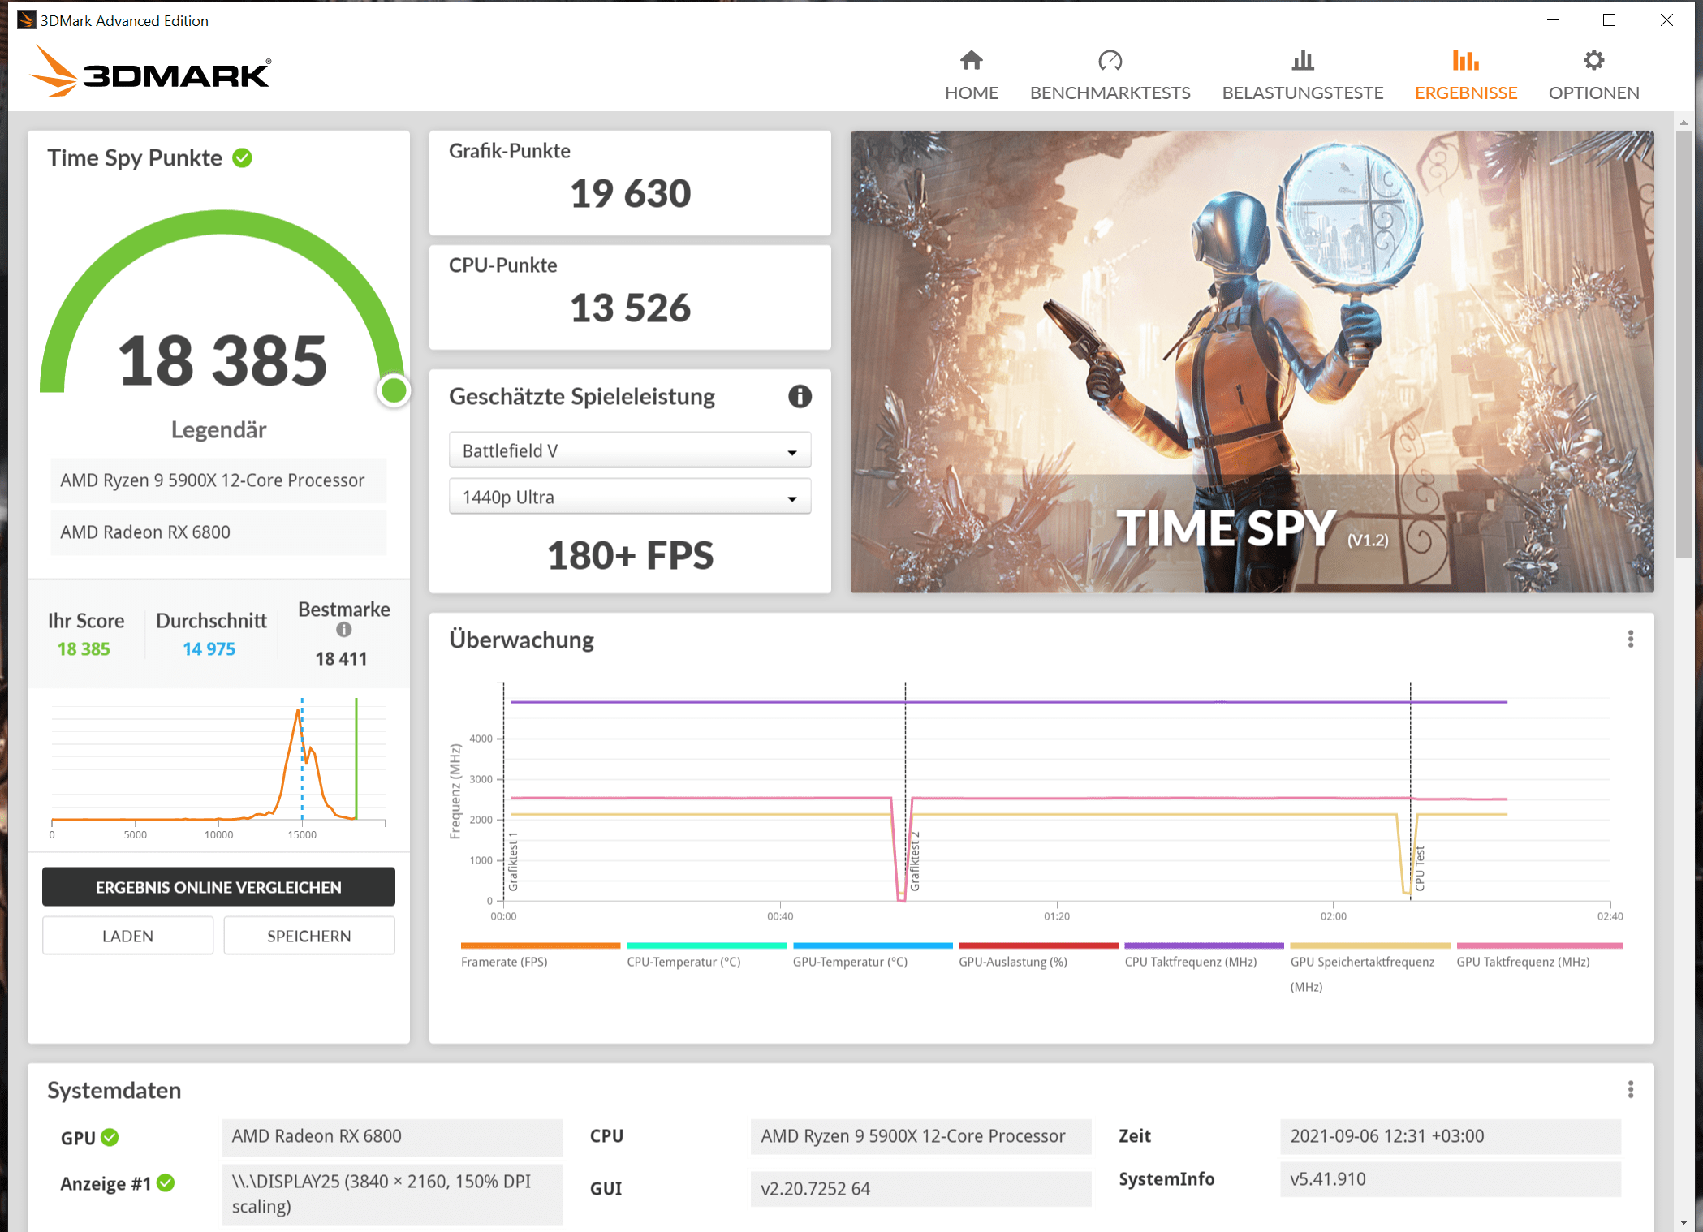The height and width of the screenshot is (1232, 1703).
Task: Open the three-dot menu of Überwachung
Action: coord(1630,640)
